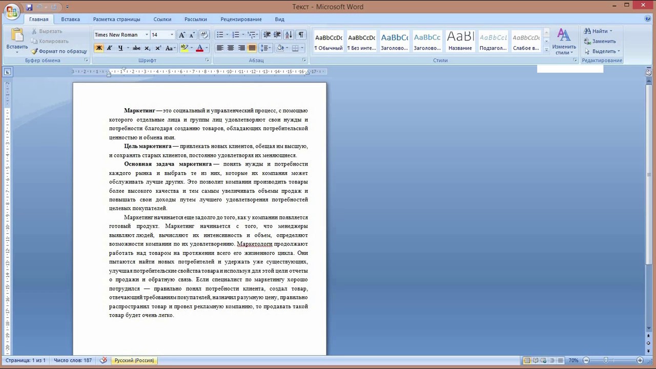
Task: Switch to Web Layout view
Action: coord(544,360)
